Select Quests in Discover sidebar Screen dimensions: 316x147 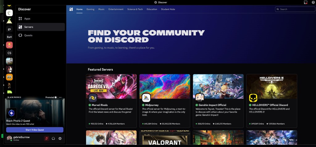(28, 35)
